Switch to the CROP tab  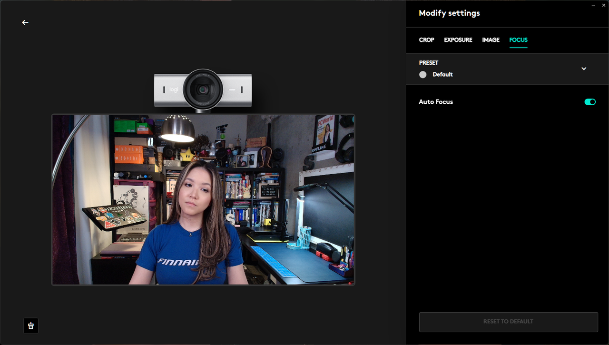(426, 40)
